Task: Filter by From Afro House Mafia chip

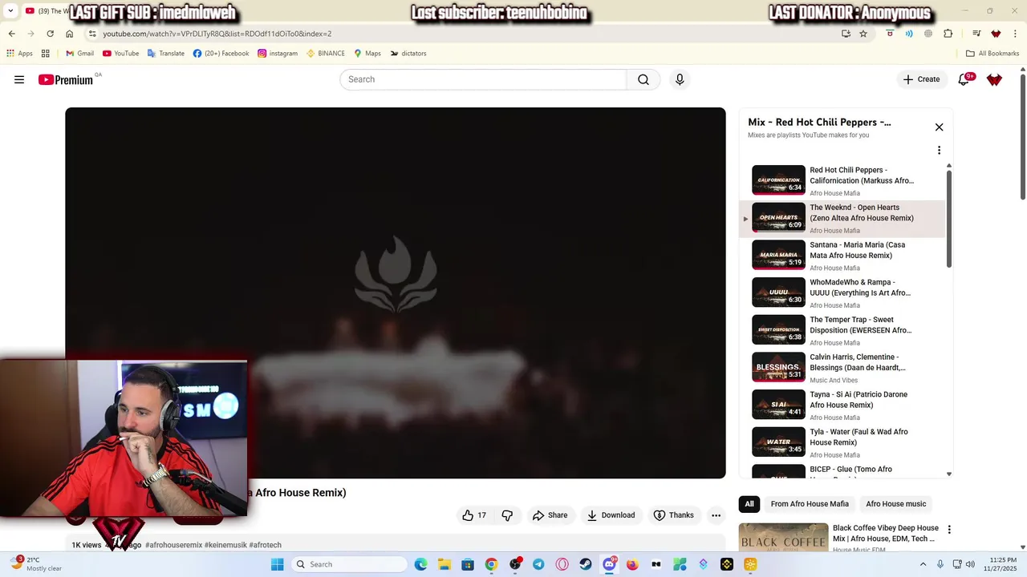Action: pyautogui.click(x=810, y=504)
